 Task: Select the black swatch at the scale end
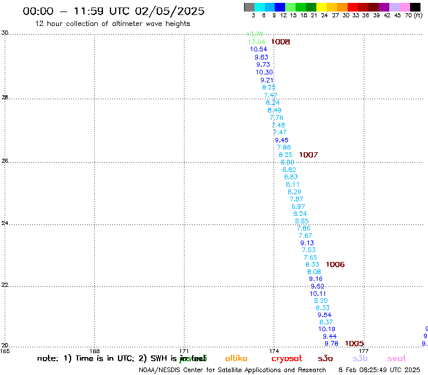click(415, 7)
